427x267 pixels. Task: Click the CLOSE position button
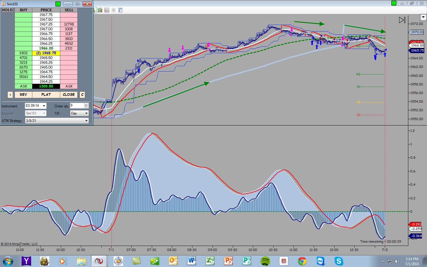[69, 95]
